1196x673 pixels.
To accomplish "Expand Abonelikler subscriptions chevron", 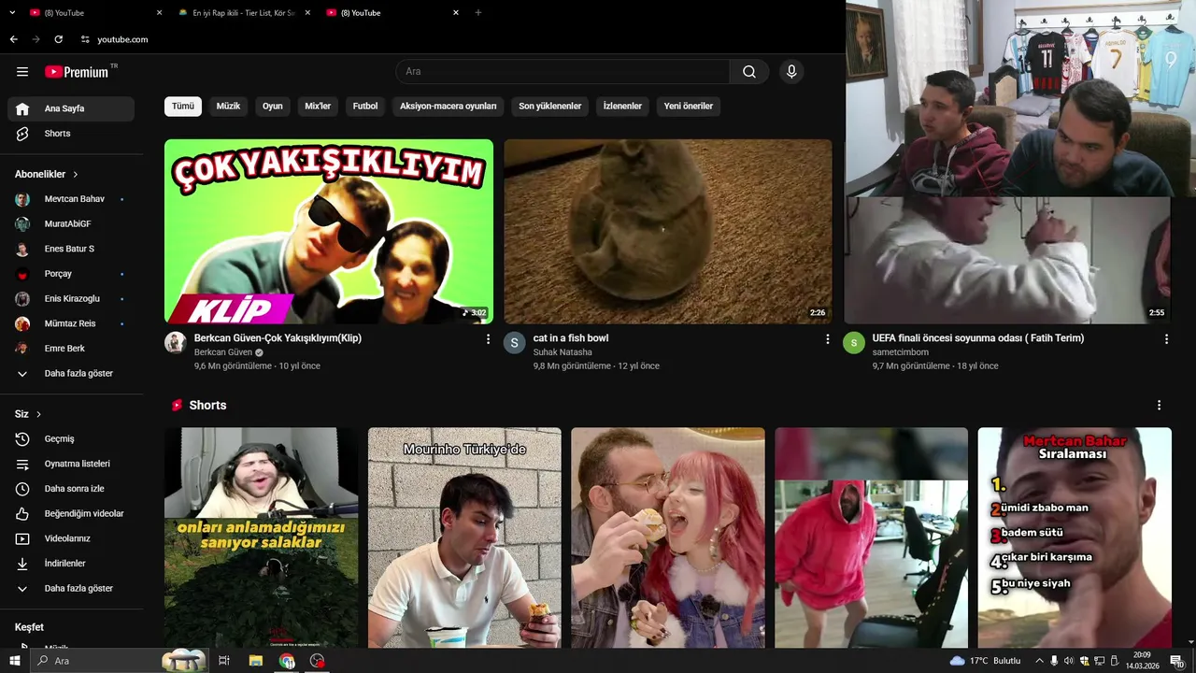I will click(x=76, y=175).
